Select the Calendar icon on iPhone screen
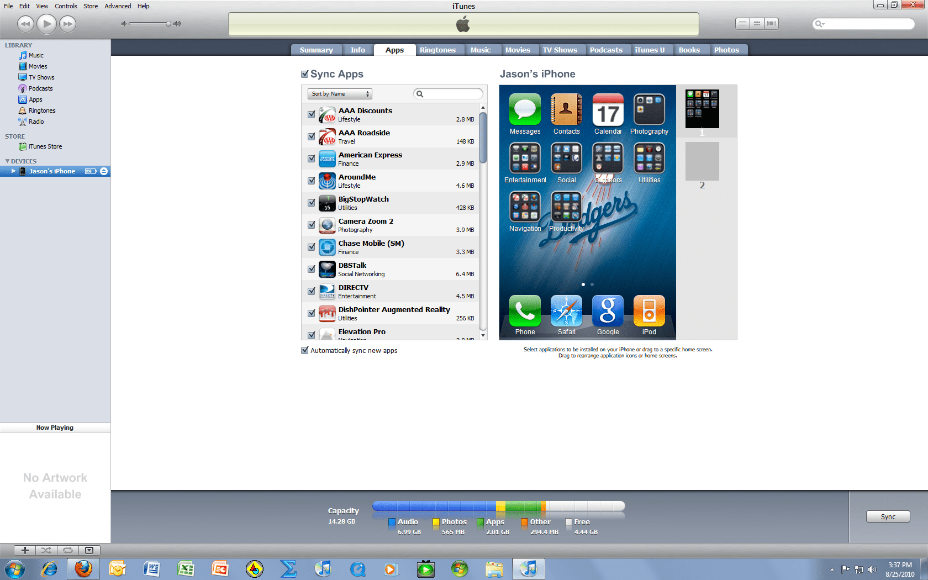928x580 pixels. pos(608,109)
